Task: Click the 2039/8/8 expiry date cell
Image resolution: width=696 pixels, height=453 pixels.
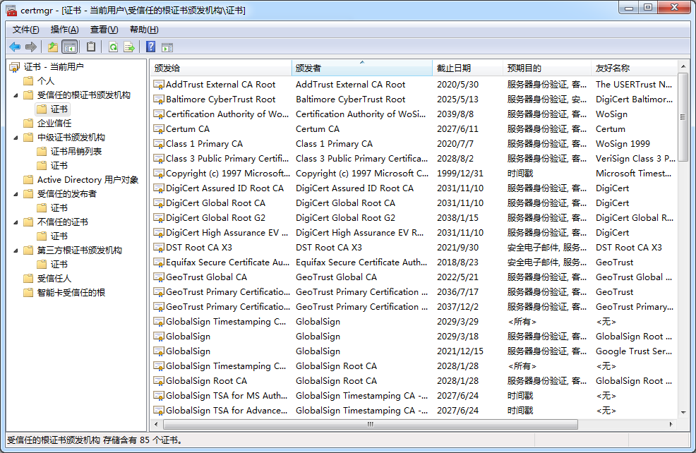Action: coord(455,114)
